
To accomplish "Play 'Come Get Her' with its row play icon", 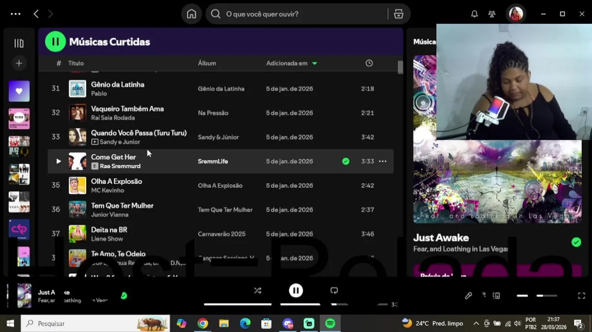I will coord(58,161).
